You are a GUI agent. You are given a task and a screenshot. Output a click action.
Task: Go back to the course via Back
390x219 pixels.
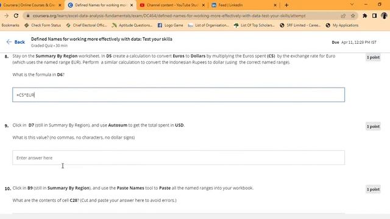click(16, 42)
